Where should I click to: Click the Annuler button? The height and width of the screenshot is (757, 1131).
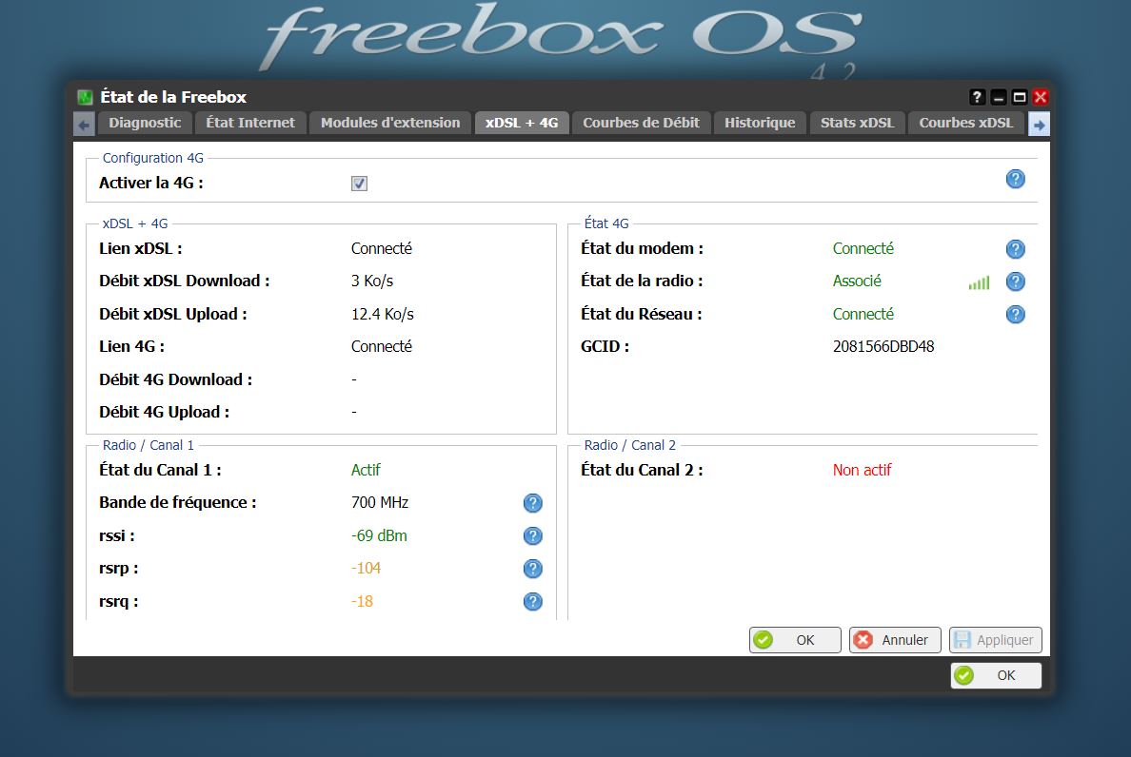(x=894, y=640)
